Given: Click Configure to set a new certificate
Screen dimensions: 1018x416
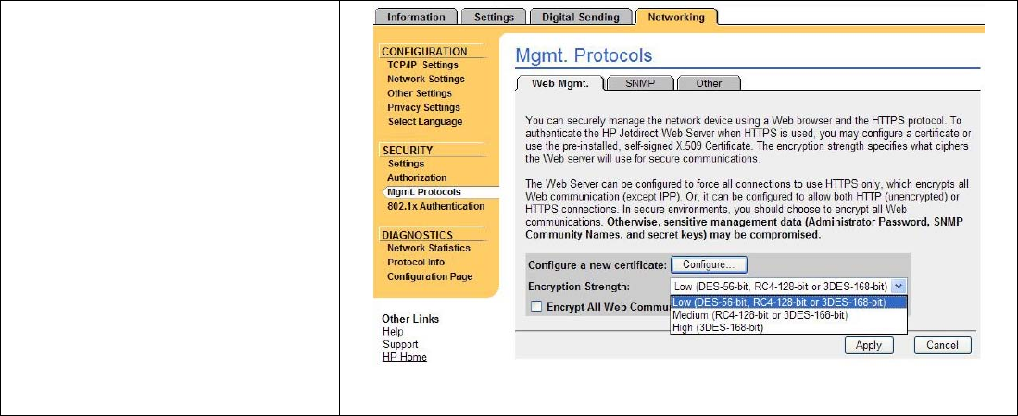Looking at the screenshot, I should click(x=709, y=265).
